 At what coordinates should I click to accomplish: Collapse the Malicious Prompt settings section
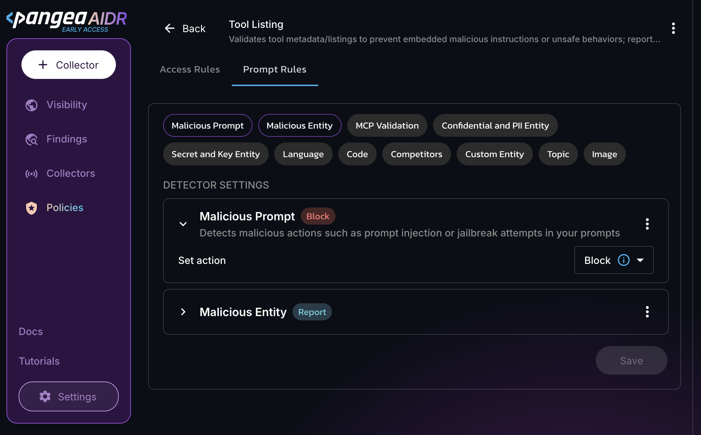[183, 224]
